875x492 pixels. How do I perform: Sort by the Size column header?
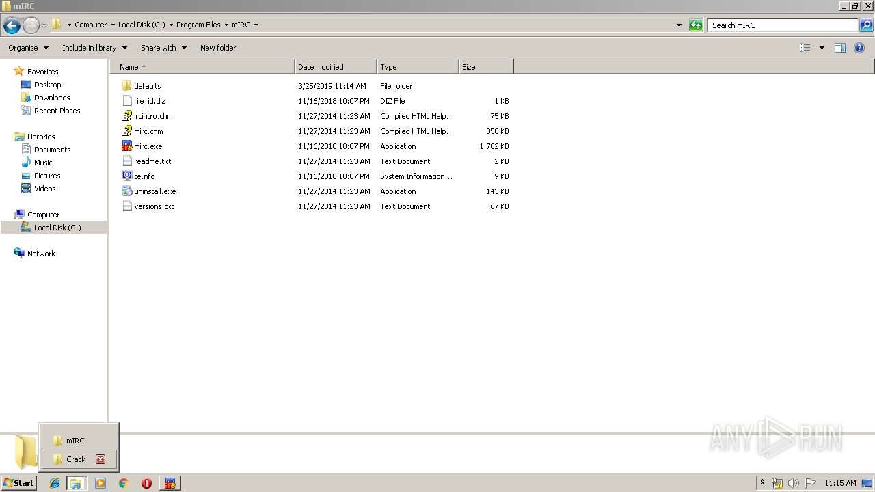point(486,67)
